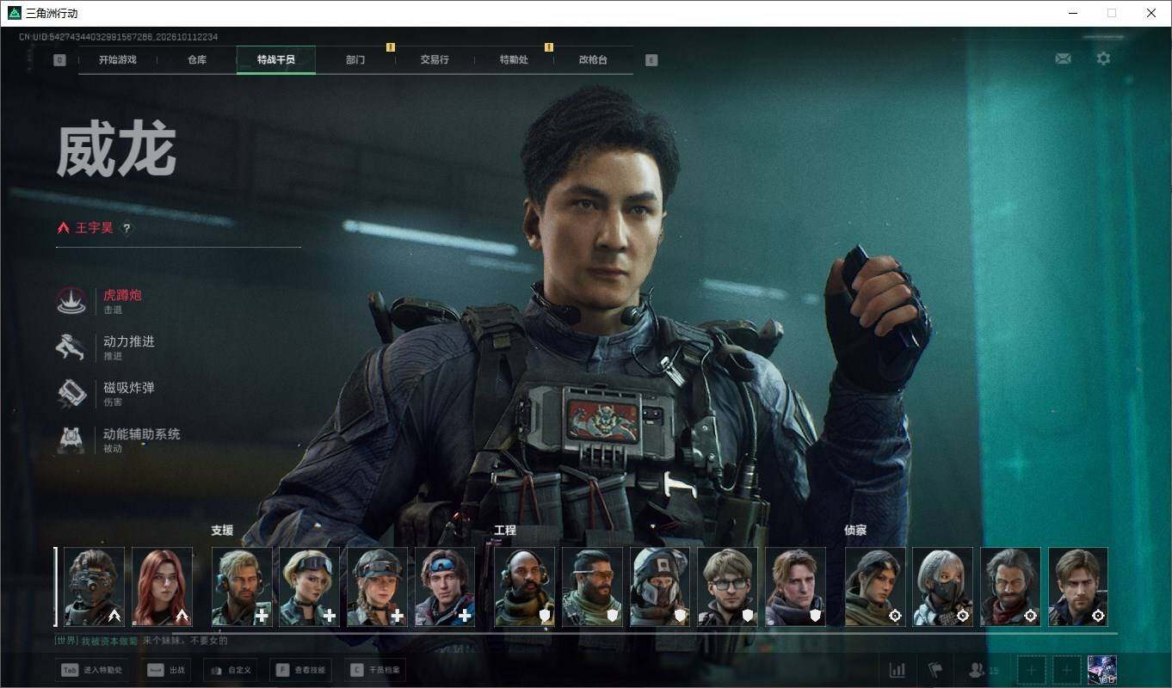Select the blonde woman with goggles portrait
This screenshot has width=1172, height=688.
[x=309, y=587]
